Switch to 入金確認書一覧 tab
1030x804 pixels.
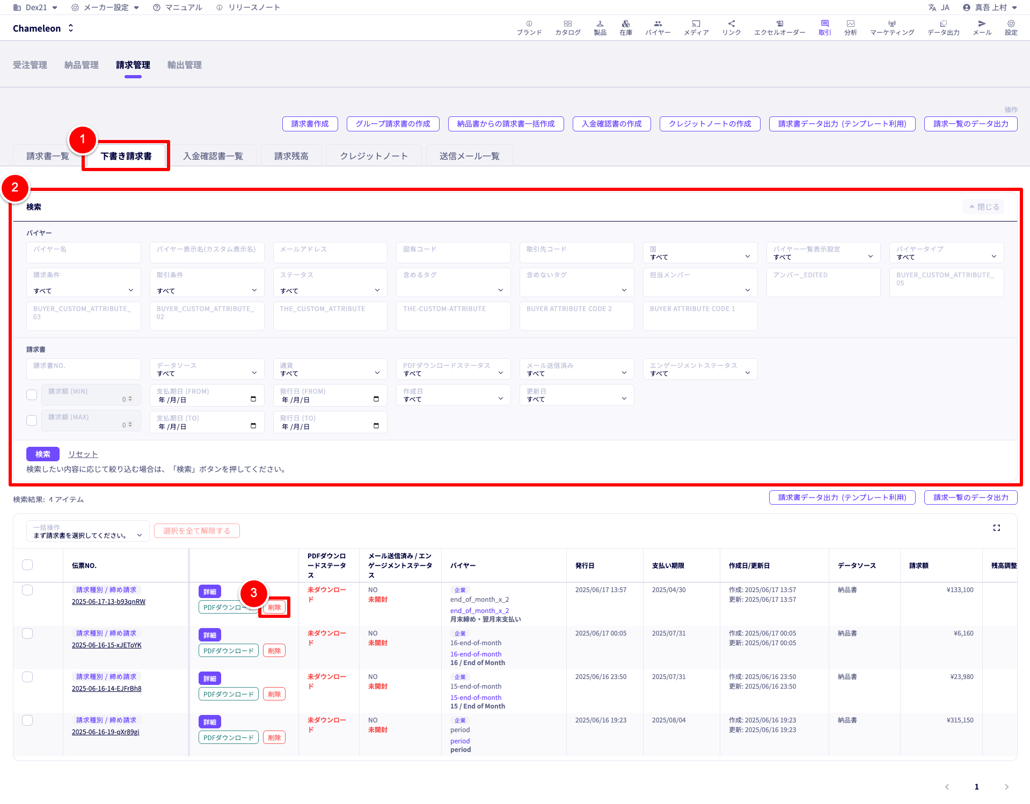click(213, 156)
